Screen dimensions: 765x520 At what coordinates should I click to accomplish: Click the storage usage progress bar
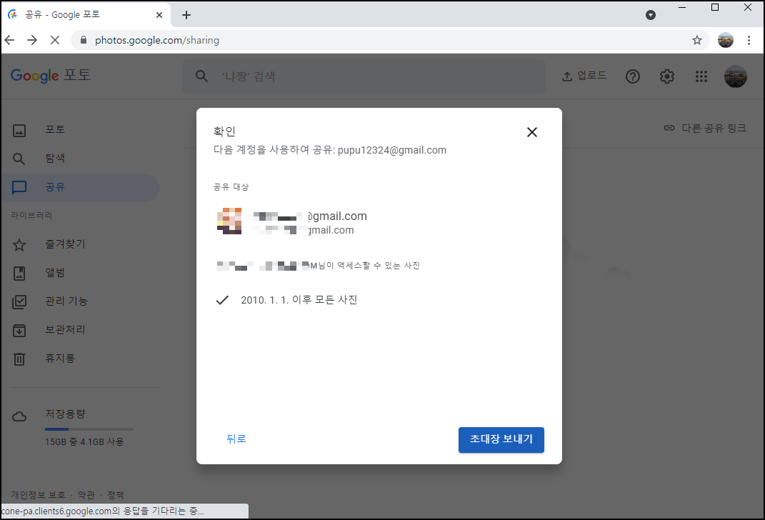(89, 429)
